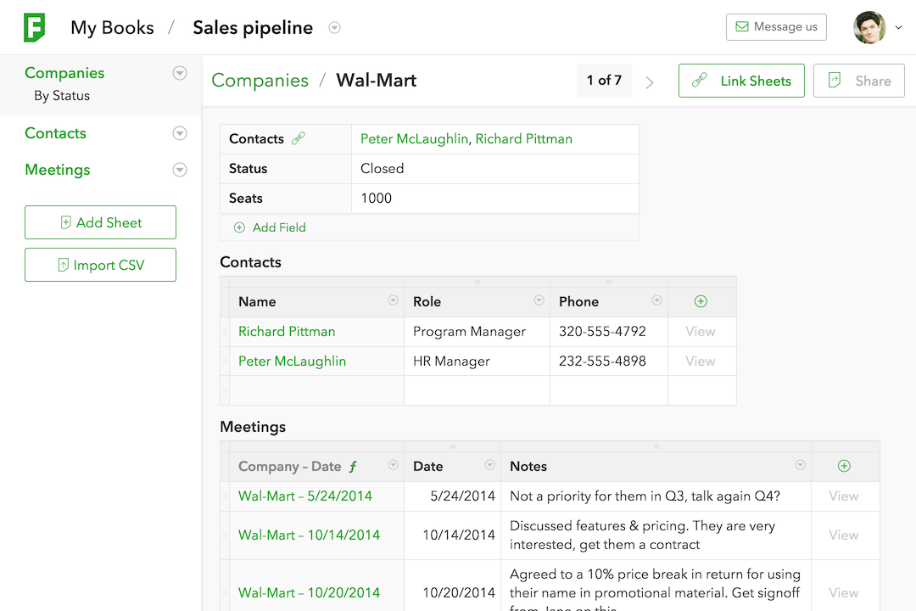Click phone number 320-555-4792
This screenshot has height=611, width=916.
point(602,332)
